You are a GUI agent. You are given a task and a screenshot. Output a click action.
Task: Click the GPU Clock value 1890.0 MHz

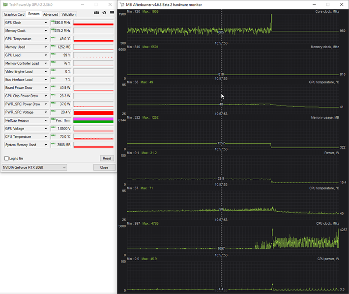click(x=61, y=23)
